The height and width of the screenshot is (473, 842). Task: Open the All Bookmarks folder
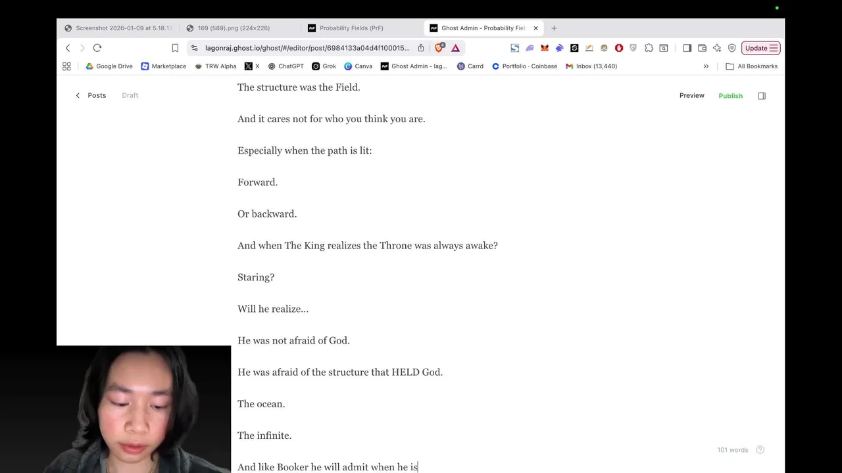tap(751, 66)
